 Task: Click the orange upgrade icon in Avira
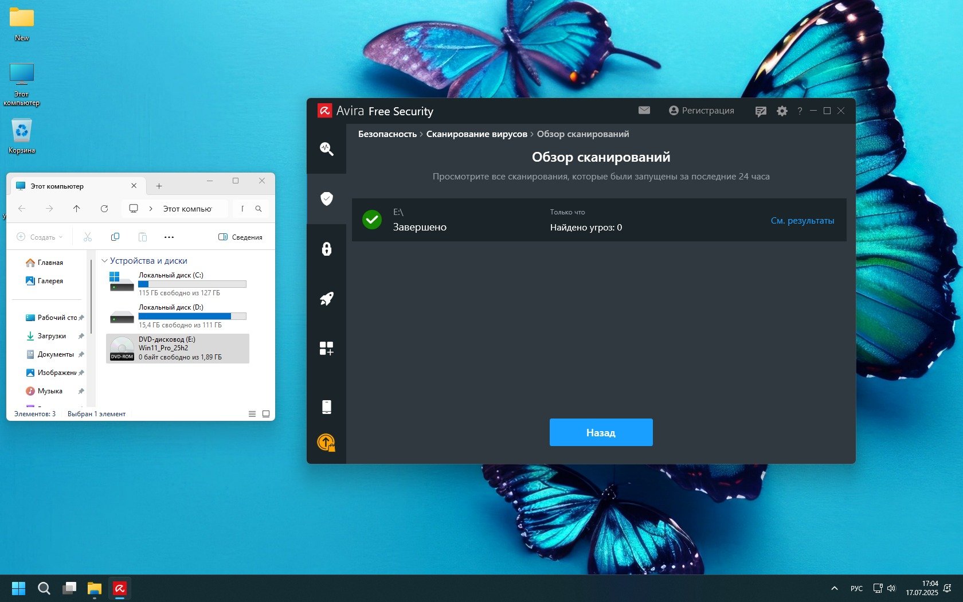click(326, 442)
